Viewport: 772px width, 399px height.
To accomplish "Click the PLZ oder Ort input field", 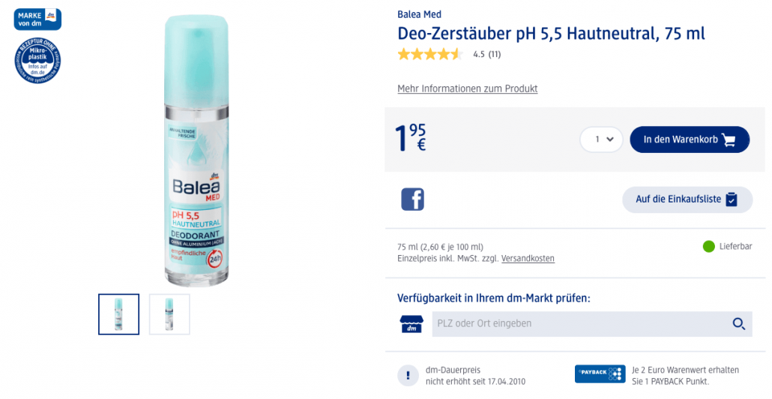I will [x=581, y=324].
